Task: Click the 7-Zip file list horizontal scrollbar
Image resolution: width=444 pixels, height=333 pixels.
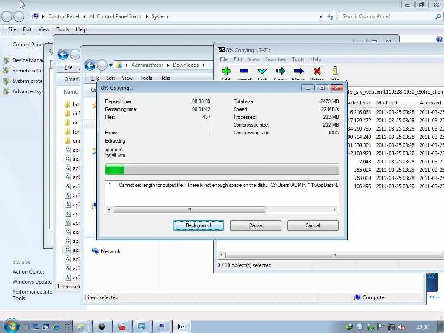Action: (x=334, y=255)
